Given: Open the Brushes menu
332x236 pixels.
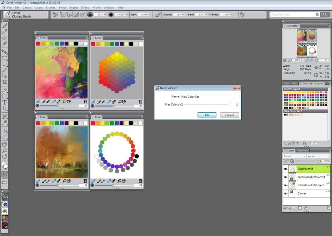Looking at the screenshot, I should point(51,7).
